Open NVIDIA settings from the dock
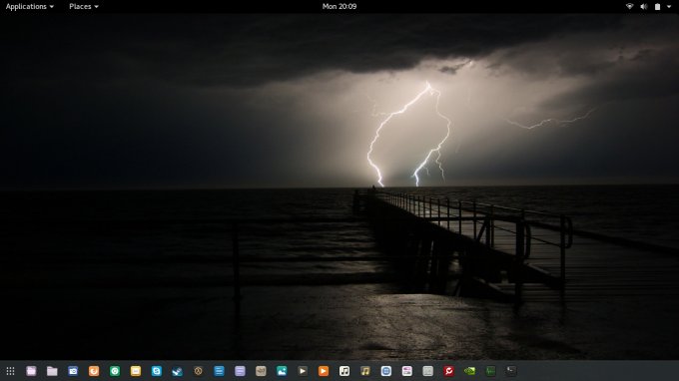The image size is (679, 381). coord(469,371)
